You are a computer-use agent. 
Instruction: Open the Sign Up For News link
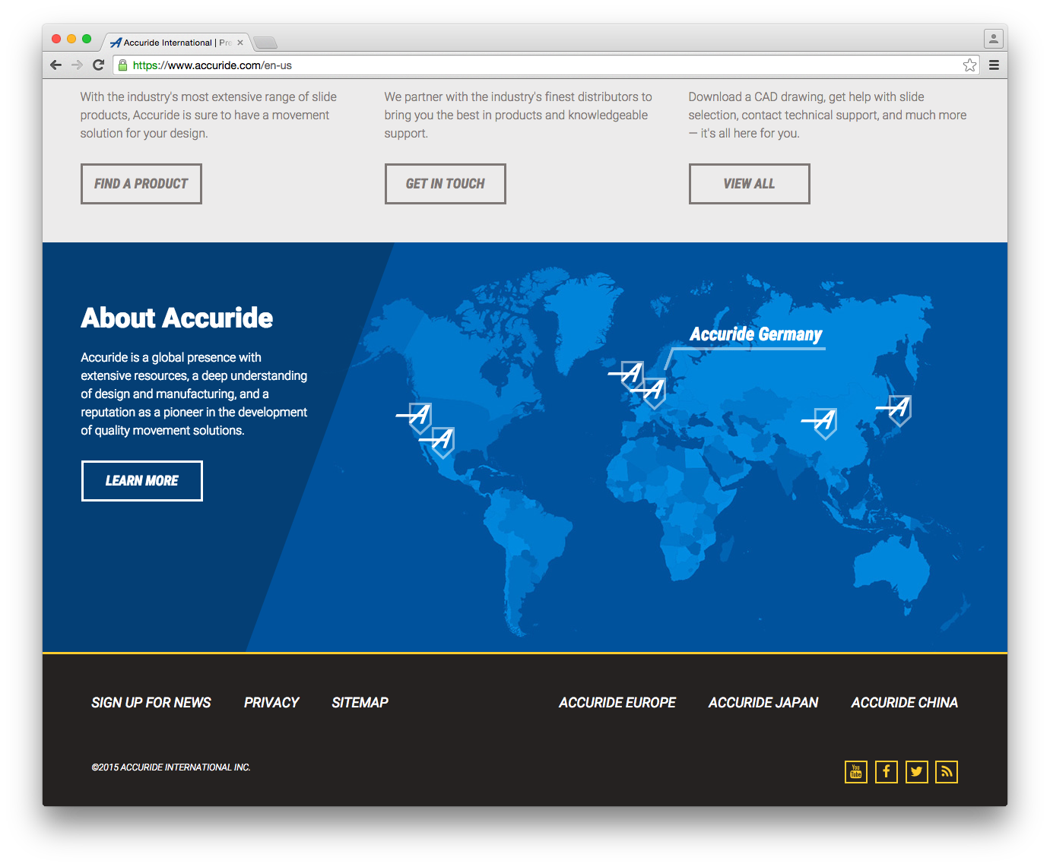coord(151,703)
